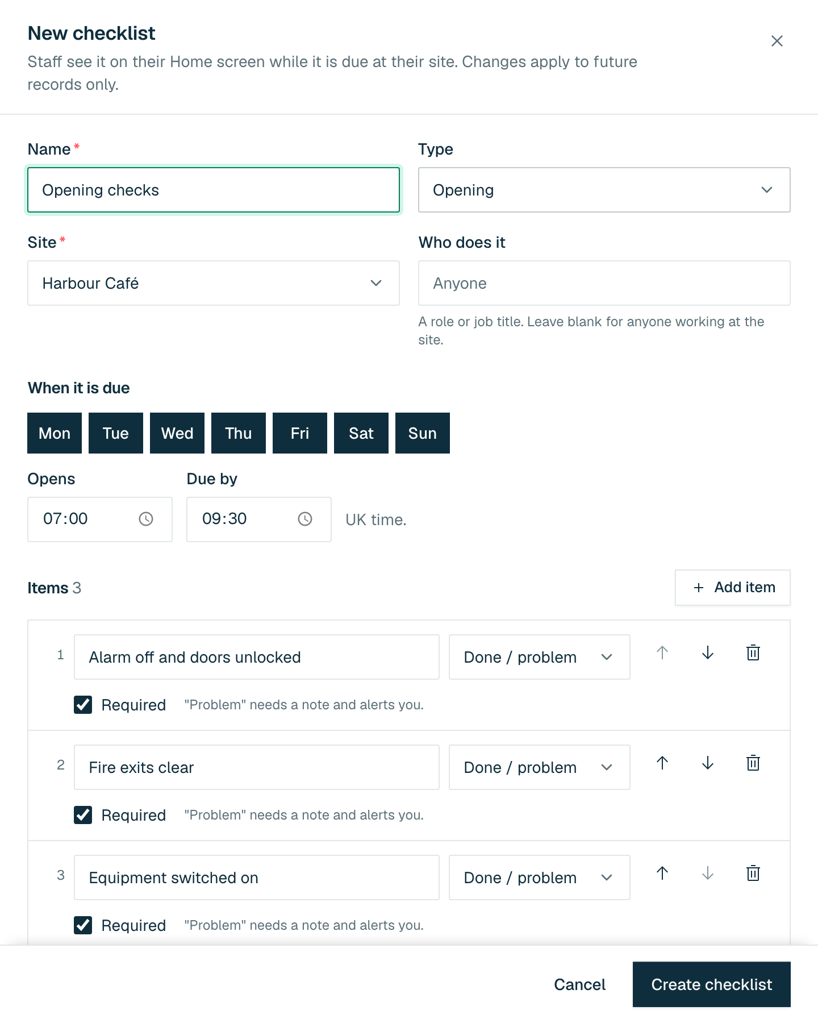Click the Create checklist button
Viewport: 818px width, 1023px height.
pyautogui.click(x=712, y=984)
